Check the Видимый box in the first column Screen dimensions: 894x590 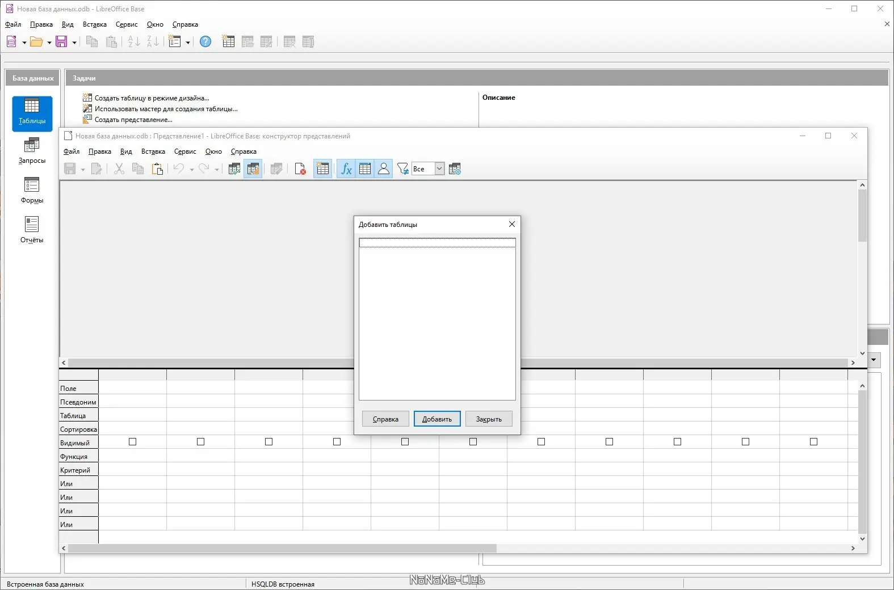[133, 442]
